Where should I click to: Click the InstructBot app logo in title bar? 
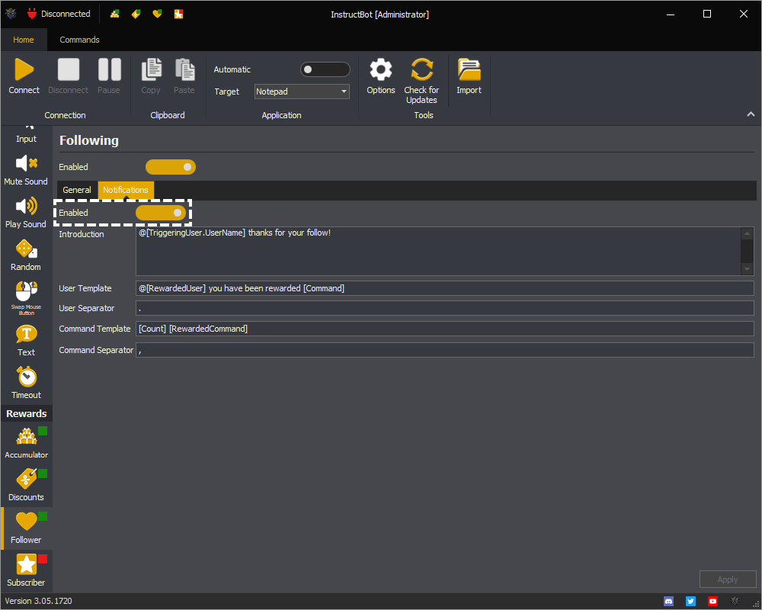(x=11, y=14)
